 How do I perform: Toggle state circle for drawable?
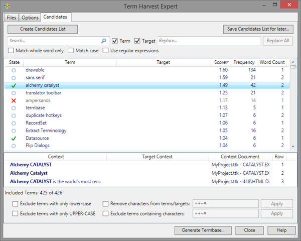pyautogui.click(x=14, y=70)
